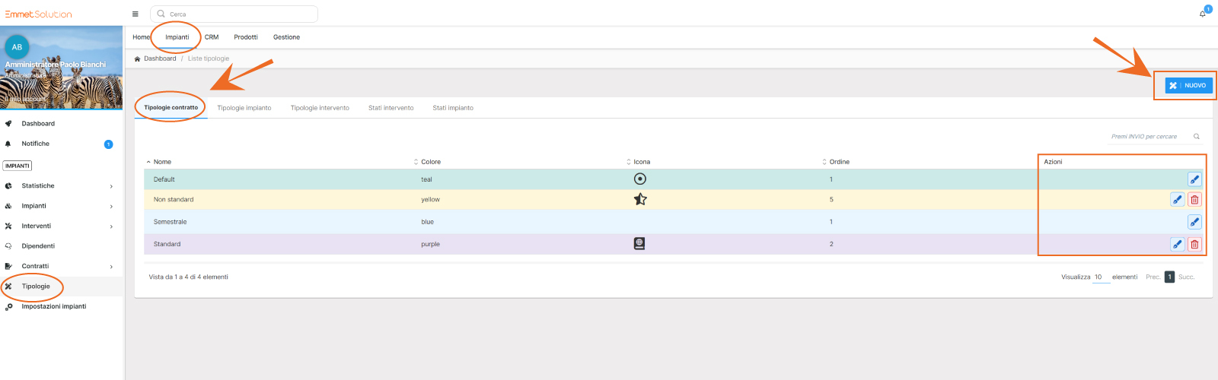Edit the Non standard row
The height and width of the screenshot is (380, 1218).
tap(1177, 200)
